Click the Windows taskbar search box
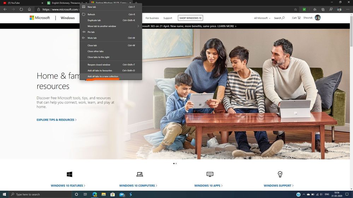Screen dimensions: 353x198 (41, 194)
